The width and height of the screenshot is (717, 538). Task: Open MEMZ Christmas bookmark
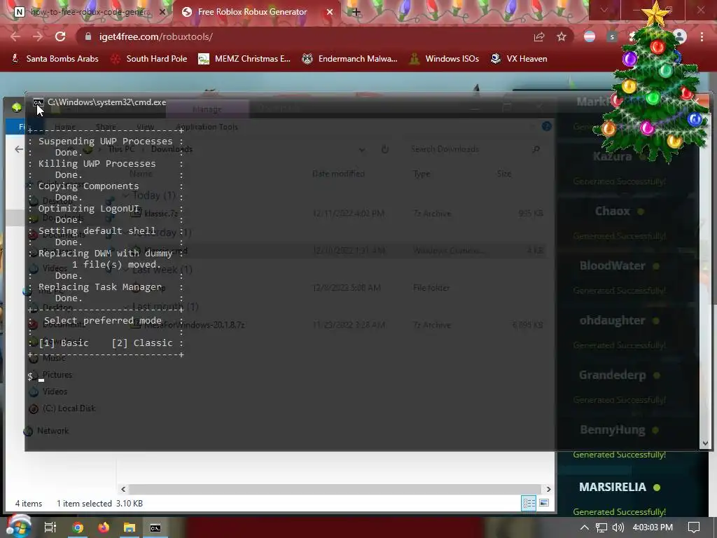click(x=244, y=59)
